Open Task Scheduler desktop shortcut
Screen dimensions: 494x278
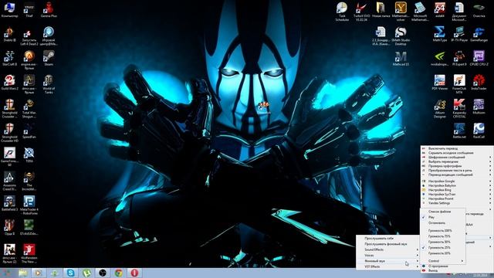342,12
